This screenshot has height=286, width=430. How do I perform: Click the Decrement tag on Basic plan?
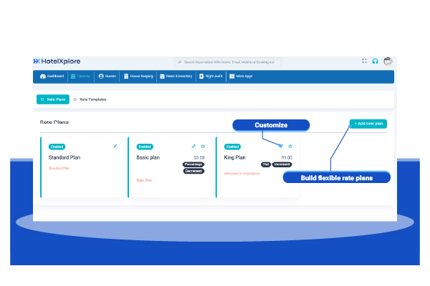click(193, 171)
